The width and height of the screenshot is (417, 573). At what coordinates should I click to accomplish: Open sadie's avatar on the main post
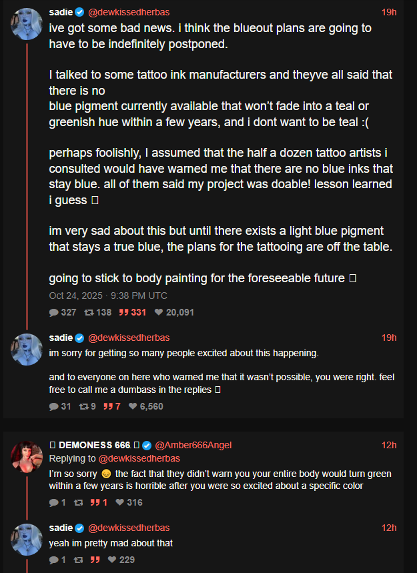[27, 25]
